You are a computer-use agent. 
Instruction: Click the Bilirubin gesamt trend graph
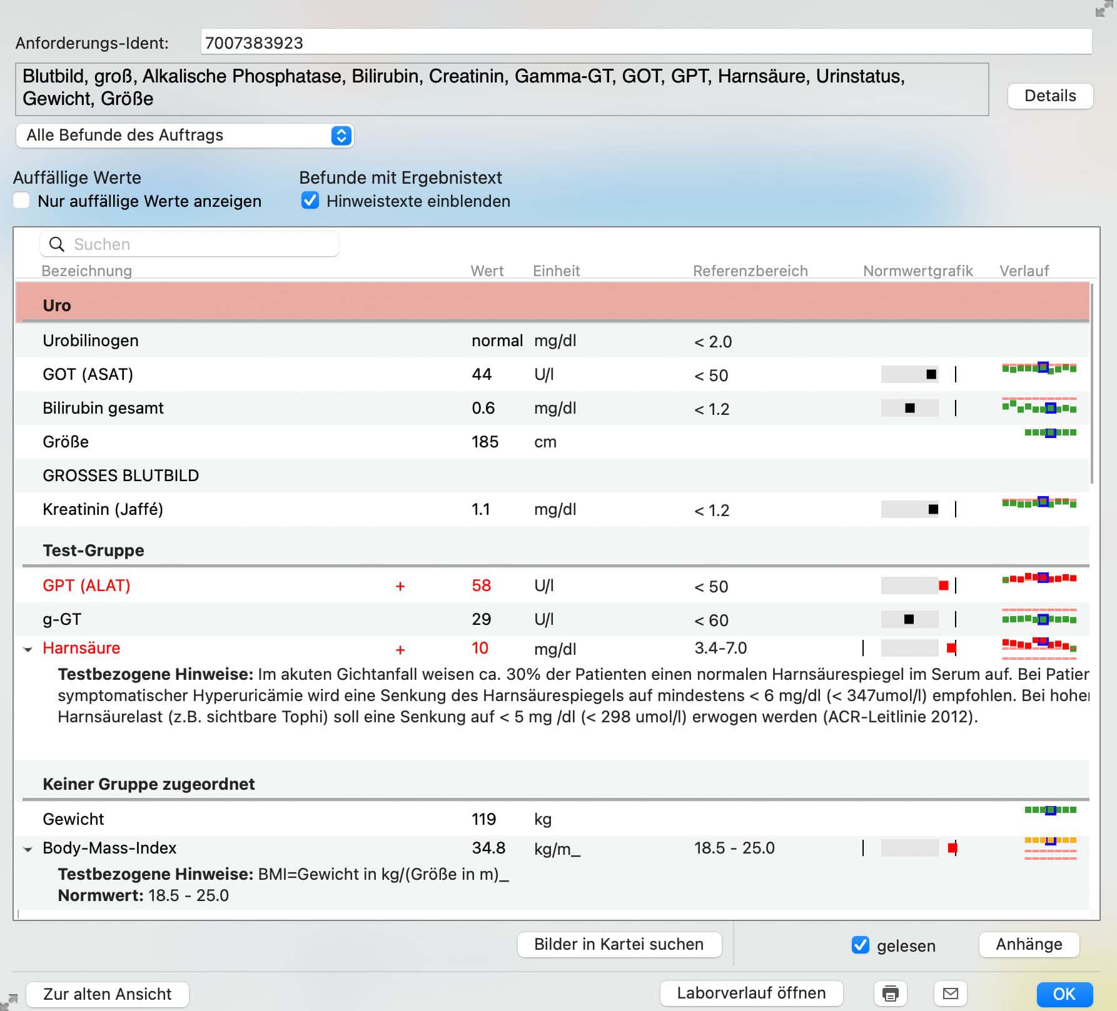point(1039,406)
